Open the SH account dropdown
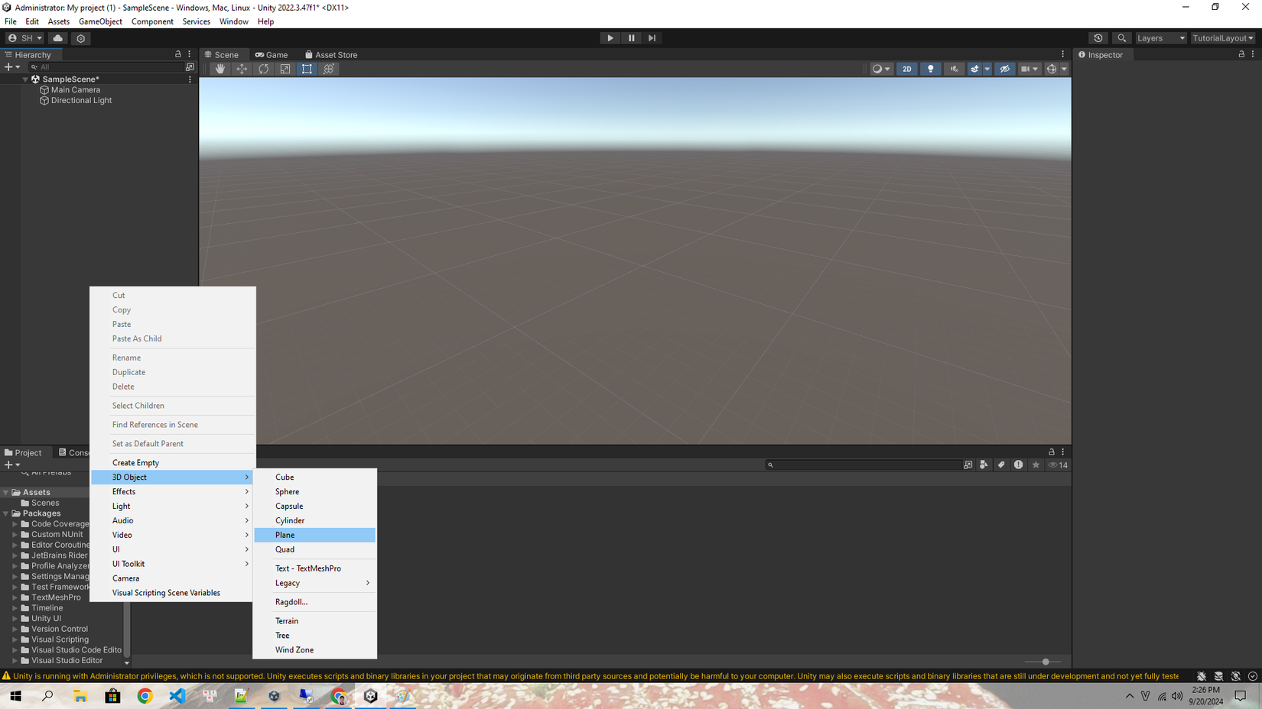The image size is (1262, 709). 25,38
